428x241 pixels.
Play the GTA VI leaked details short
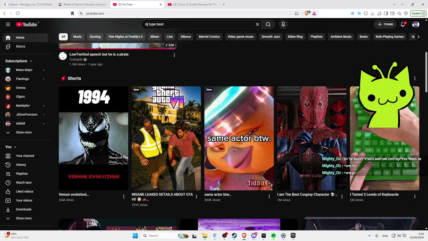pyautogui.click(x=166, y=138)
